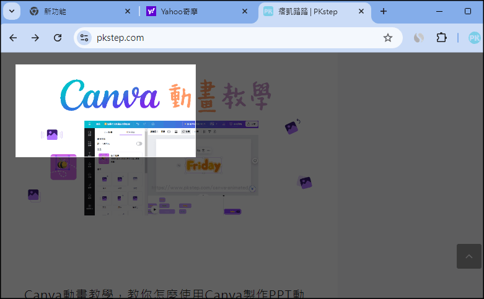Open the Extensions puzzle menu
The image size is (484, 299).
[441, 38]
